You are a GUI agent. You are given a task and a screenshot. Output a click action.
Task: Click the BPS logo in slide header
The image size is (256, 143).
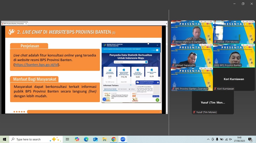12,32
